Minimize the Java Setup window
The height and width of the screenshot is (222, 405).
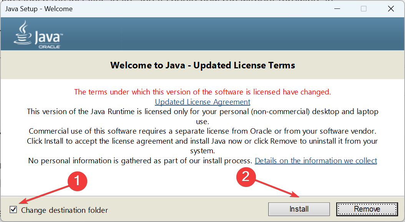[x=337, y=9]
